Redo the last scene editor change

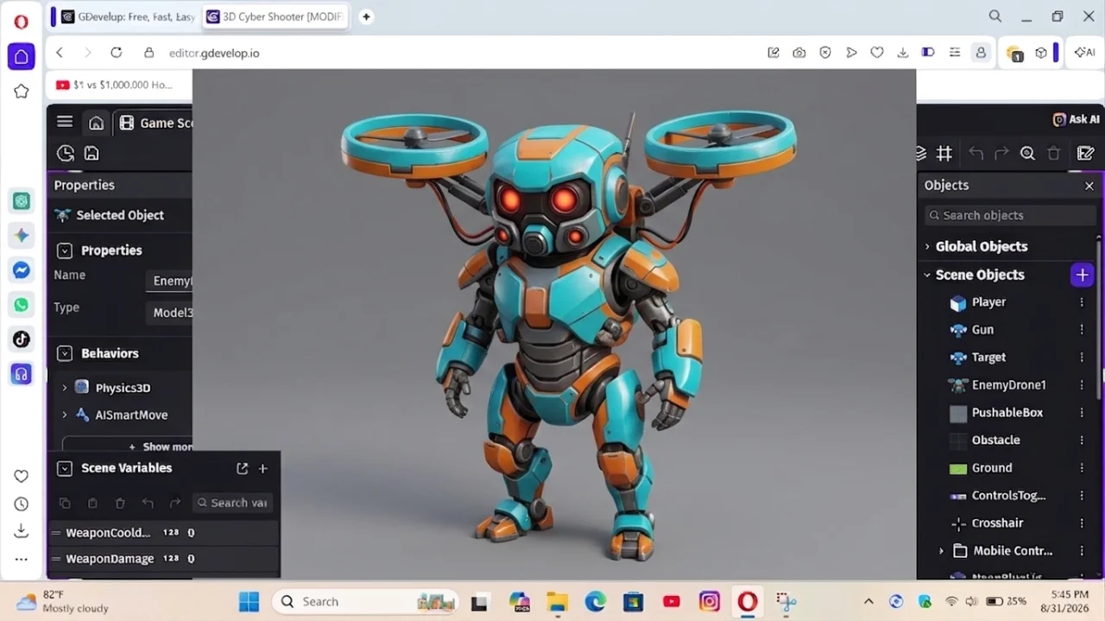[1001, 153]
